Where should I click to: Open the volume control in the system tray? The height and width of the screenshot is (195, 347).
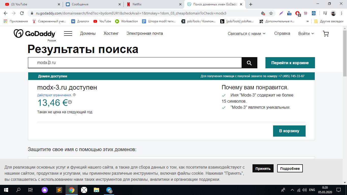click(x=304, y=190)
